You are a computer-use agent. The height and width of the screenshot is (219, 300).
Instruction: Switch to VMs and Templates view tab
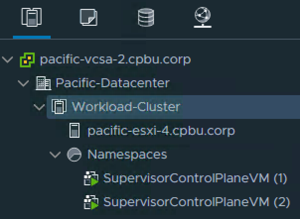pyautogui.click(x=88, y=18)
